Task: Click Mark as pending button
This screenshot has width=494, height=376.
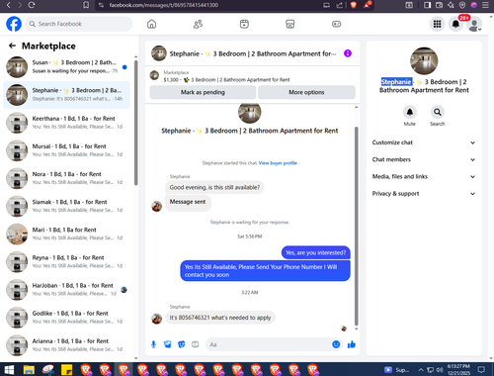Action: click(203, 92)
